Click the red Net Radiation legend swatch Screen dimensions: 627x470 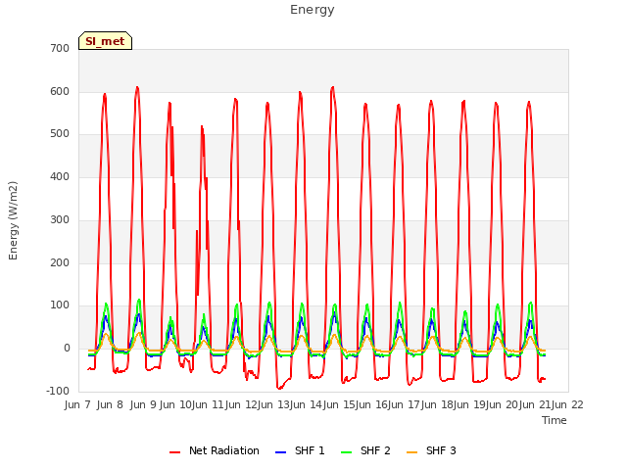[x=174, y=452]
